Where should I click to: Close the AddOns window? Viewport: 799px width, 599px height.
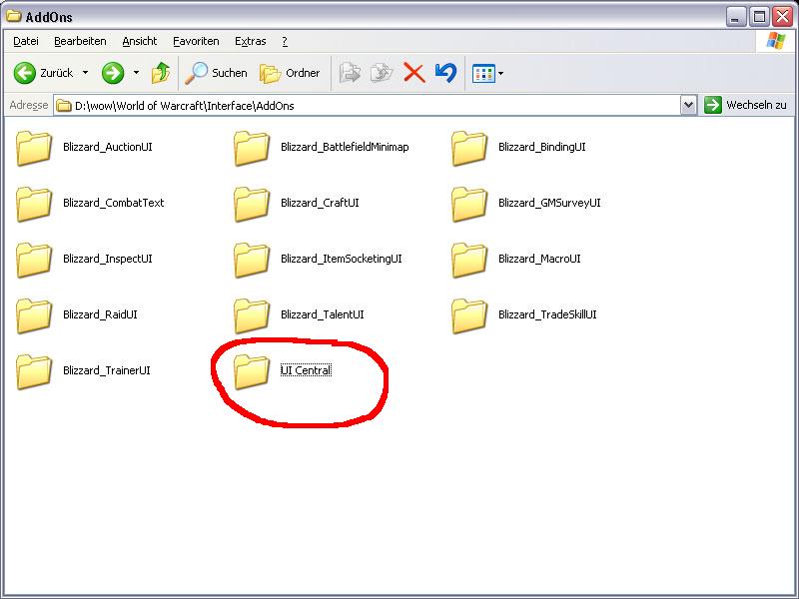pyautogui.click(x=782, y=17)
